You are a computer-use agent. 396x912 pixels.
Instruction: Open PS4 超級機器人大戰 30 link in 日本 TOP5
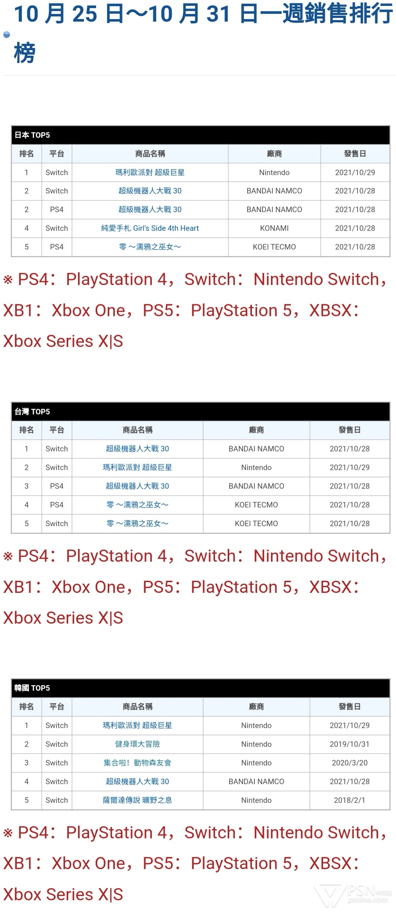click(150, 210)
